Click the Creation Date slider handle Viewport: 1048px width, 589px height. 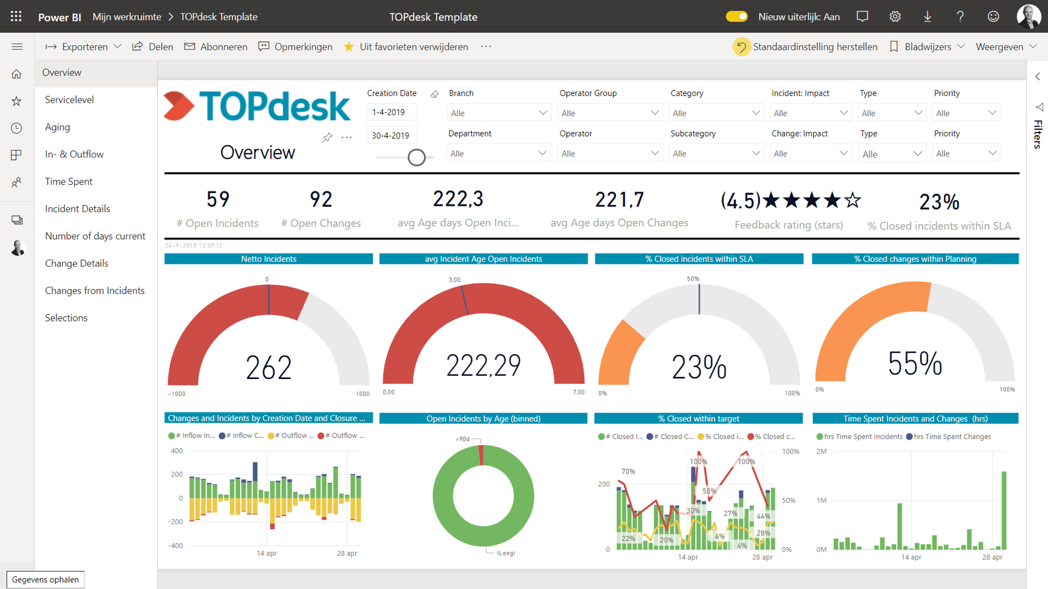pyautogui.click(x=417, y=157)
